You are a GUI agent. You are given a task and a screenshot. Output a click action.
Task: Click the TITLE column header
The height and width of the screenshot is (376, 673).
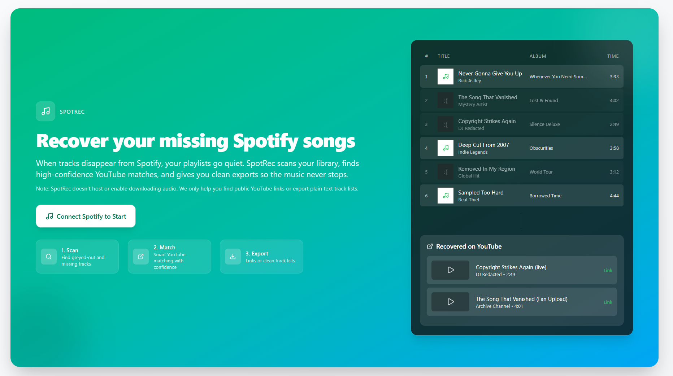pyautogui.click(x=444, y=56)
